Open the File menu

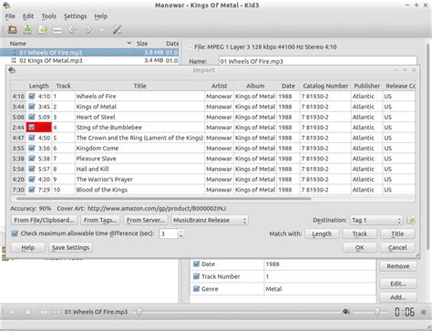pos(10,16)
